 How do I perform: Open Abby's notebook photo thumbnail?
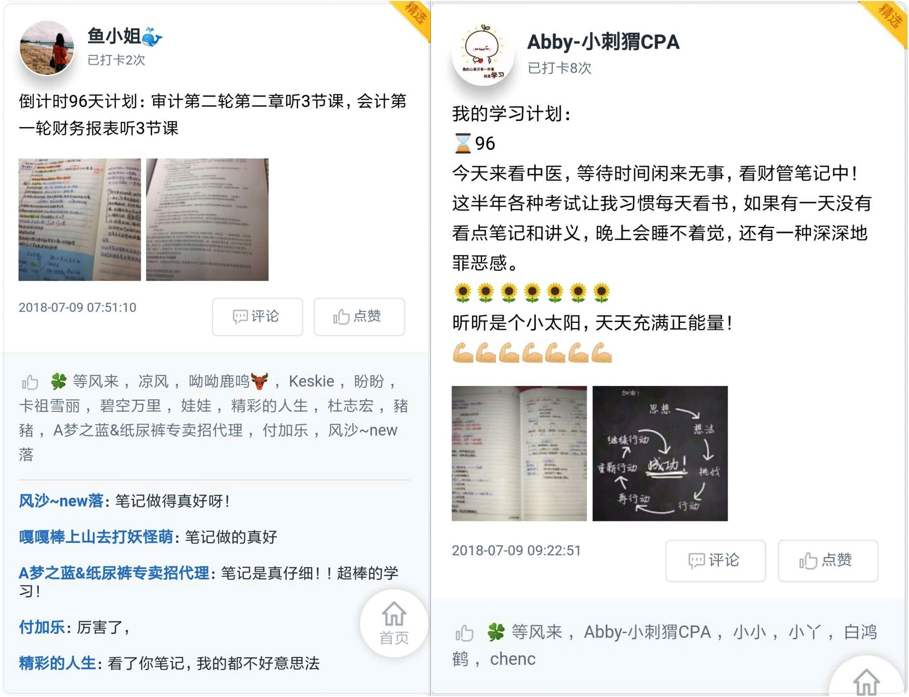point(519,453)
